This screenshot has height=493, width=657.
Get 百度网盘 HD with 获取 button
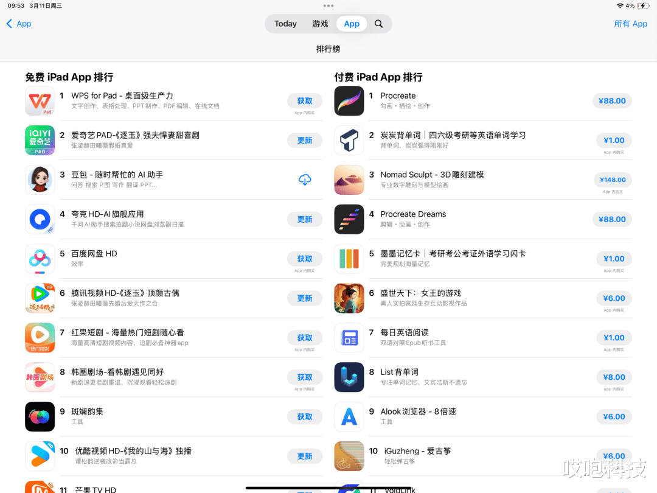pos(305,259)
